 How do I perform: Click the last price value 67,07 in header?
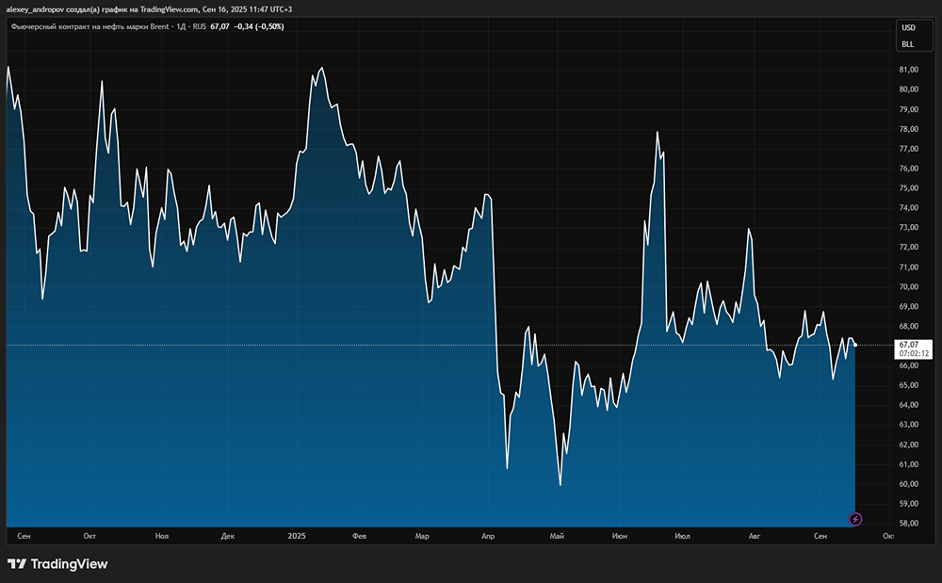click(219, 26)
